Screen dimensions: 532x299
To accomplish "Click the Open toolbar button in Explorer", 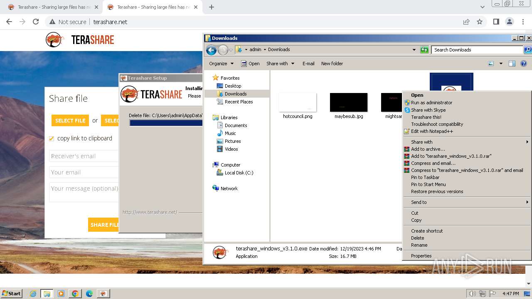I will [251, 64].
